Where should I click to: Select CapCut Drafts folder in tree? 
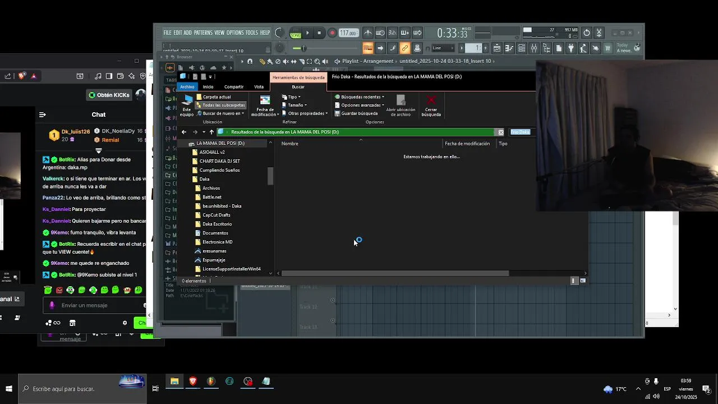click(x=217, y=215)
